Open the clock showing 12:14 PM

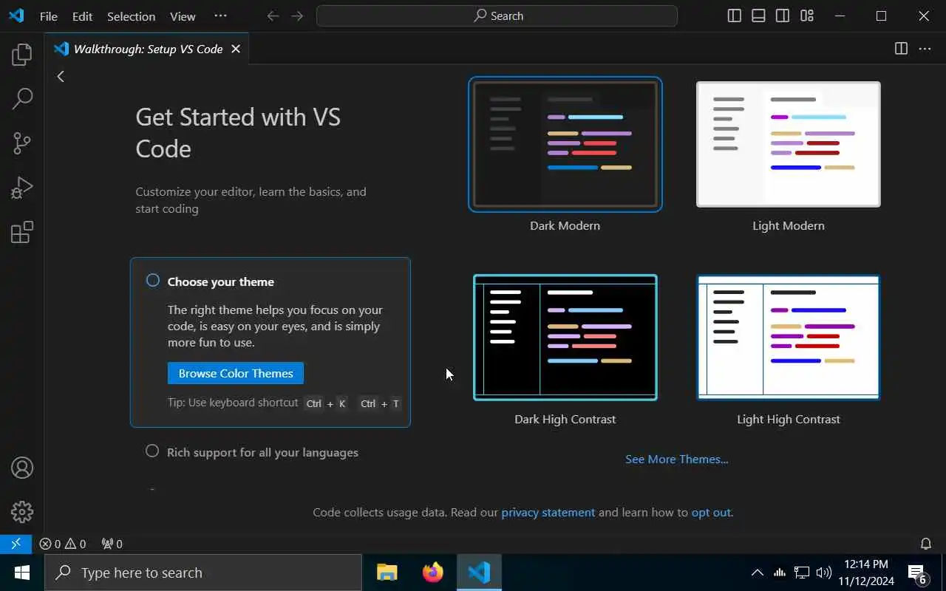coord(866,573)
